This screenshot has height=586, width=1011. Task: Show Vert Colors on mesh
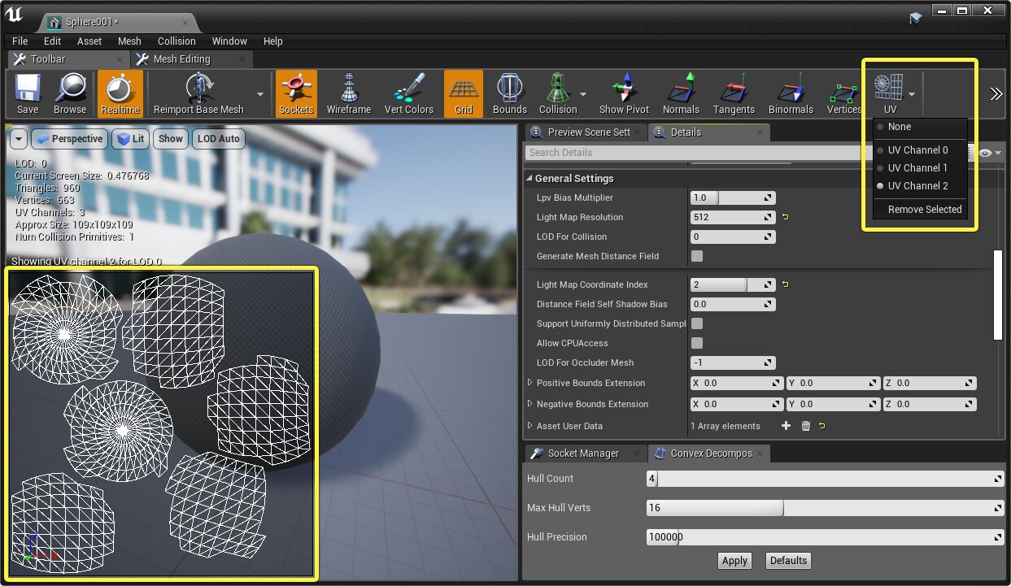point(408,93)
